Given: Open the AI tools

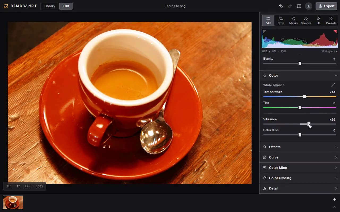Looking at the screenshot, I should point(319,20).
